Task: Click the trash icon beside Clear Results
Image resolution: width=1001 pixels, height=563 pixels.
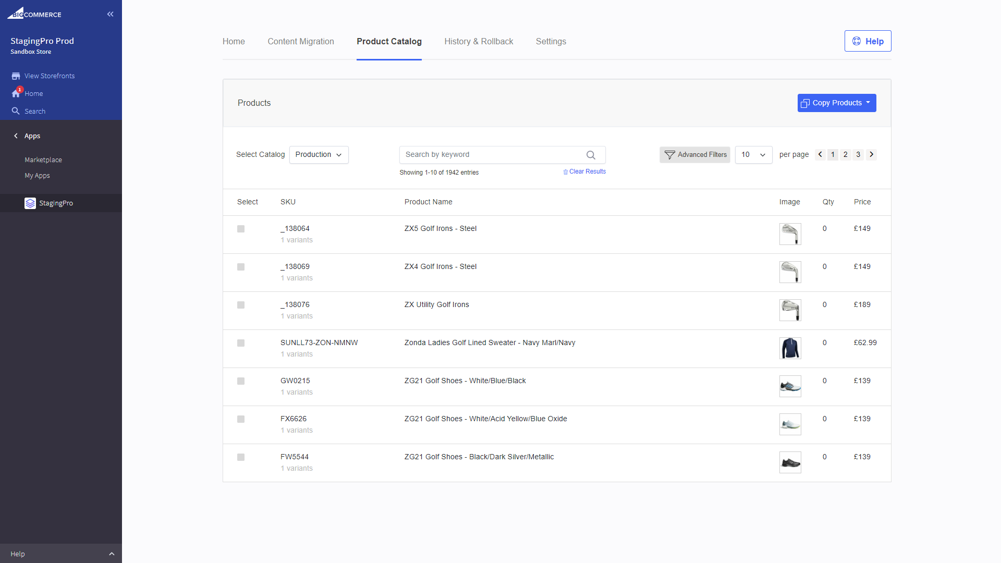Action: pos(565,172)
